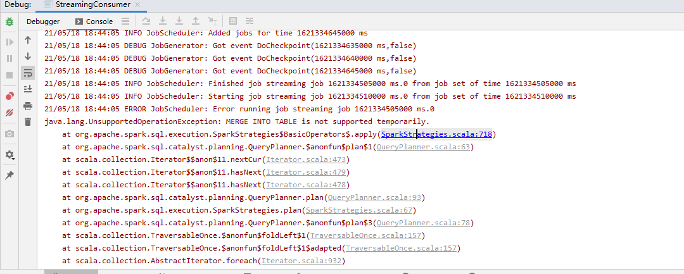Screen dimensions: 684x274
Task: Open Evaluate Expression calculator icon
Action: point(233,21)
